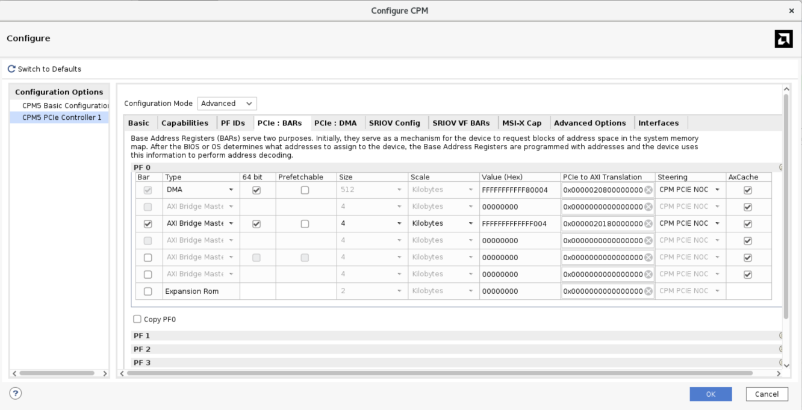802x410 pixels.
Task: Select CPM5 Basic Configuration in options list
Action: [x=65, y=105]
